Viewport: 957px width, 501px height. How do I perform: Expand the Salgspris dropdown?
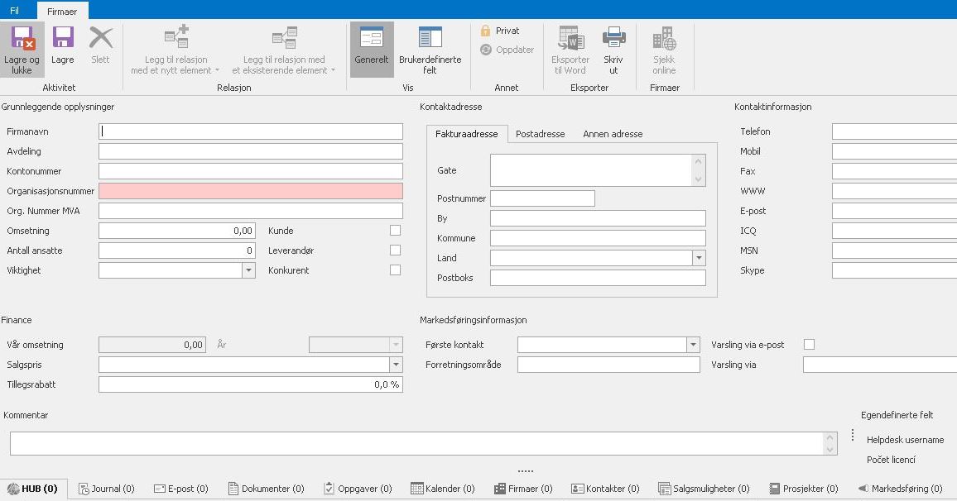click(x=396, y=365)
